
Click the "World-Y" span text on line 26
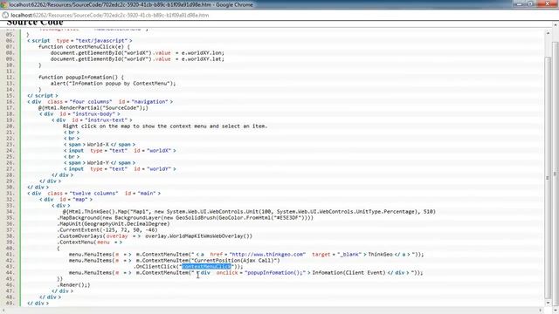(x=98, y=163)
